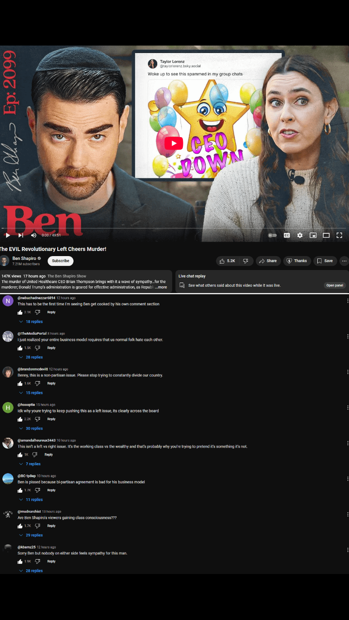Open TheMediaPortal's profile avatar
349x620 pixels.
click(x=8, y=336)
